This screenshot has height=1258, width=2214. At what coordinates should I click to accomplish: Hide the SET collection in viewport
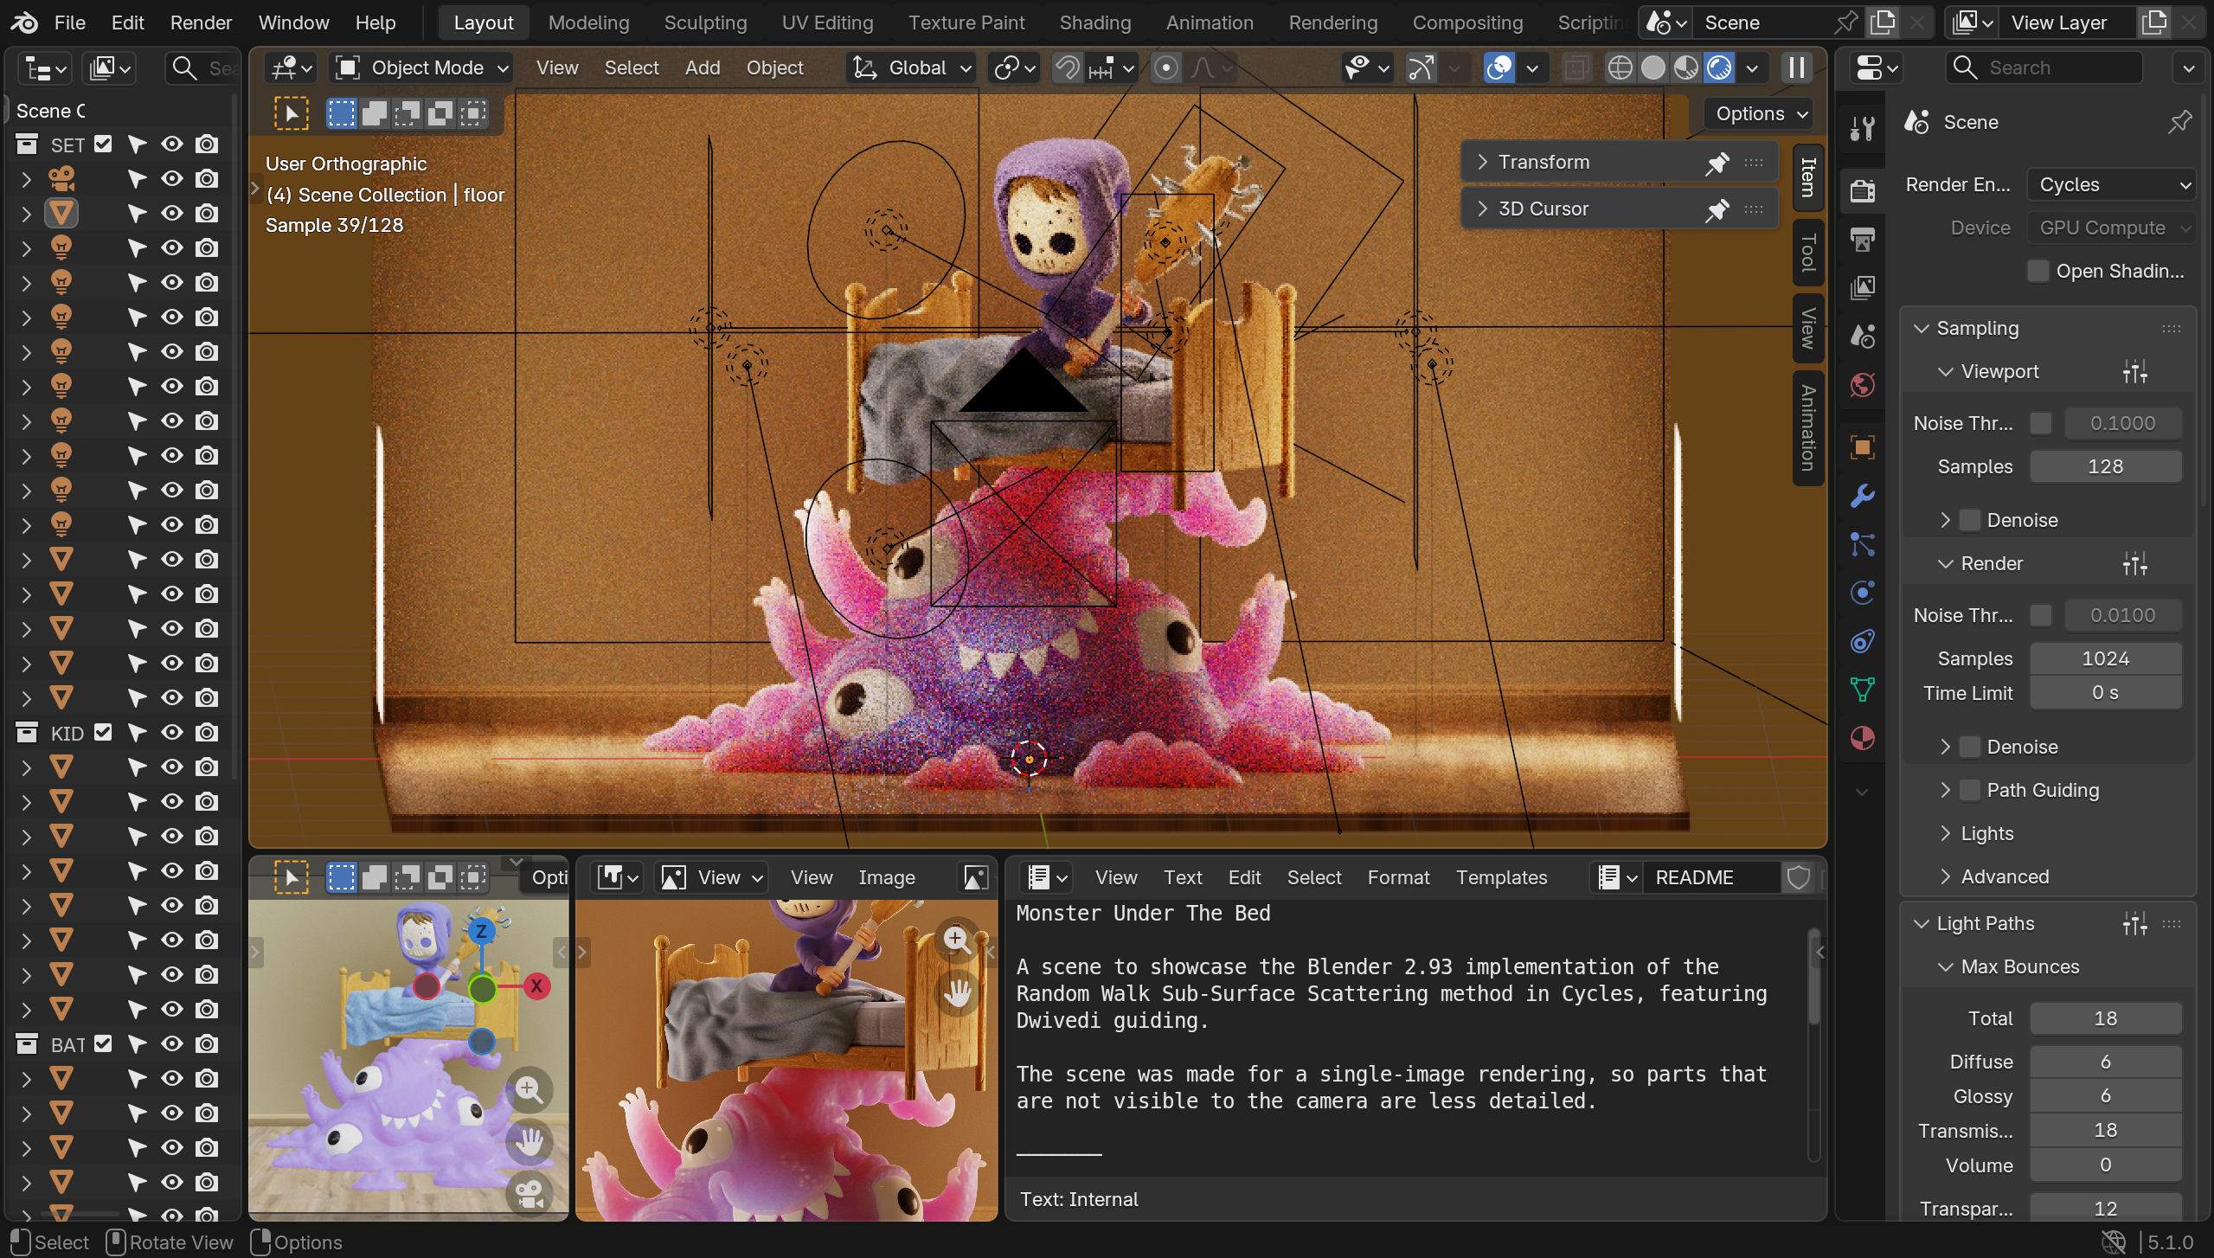coord(172,144)
